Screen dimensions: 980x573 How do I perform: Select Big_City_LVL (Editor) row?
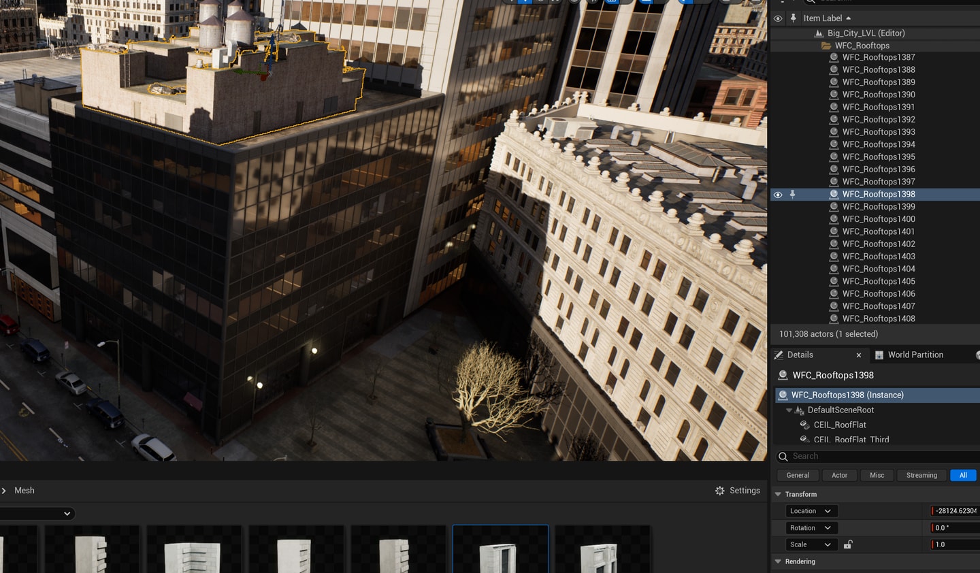pyautogui.click(x=875, y=33)
